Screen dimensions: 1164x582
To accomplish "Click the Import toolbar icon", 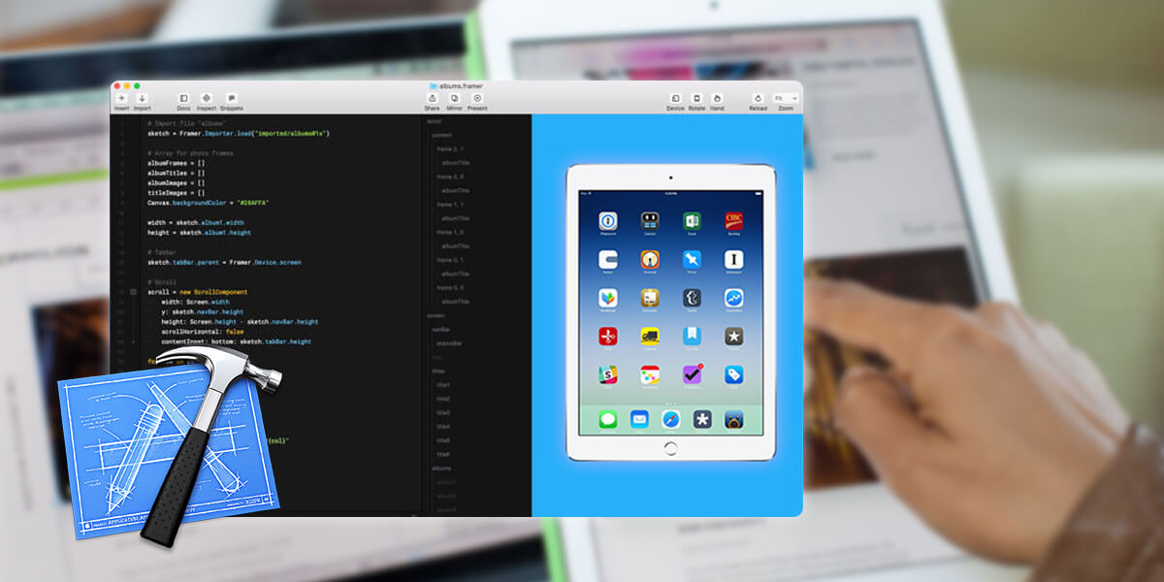I will coord(142,98).
